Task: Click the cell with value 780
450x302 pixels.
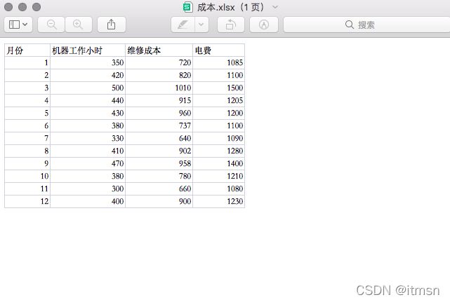Action: click(159, 176)
